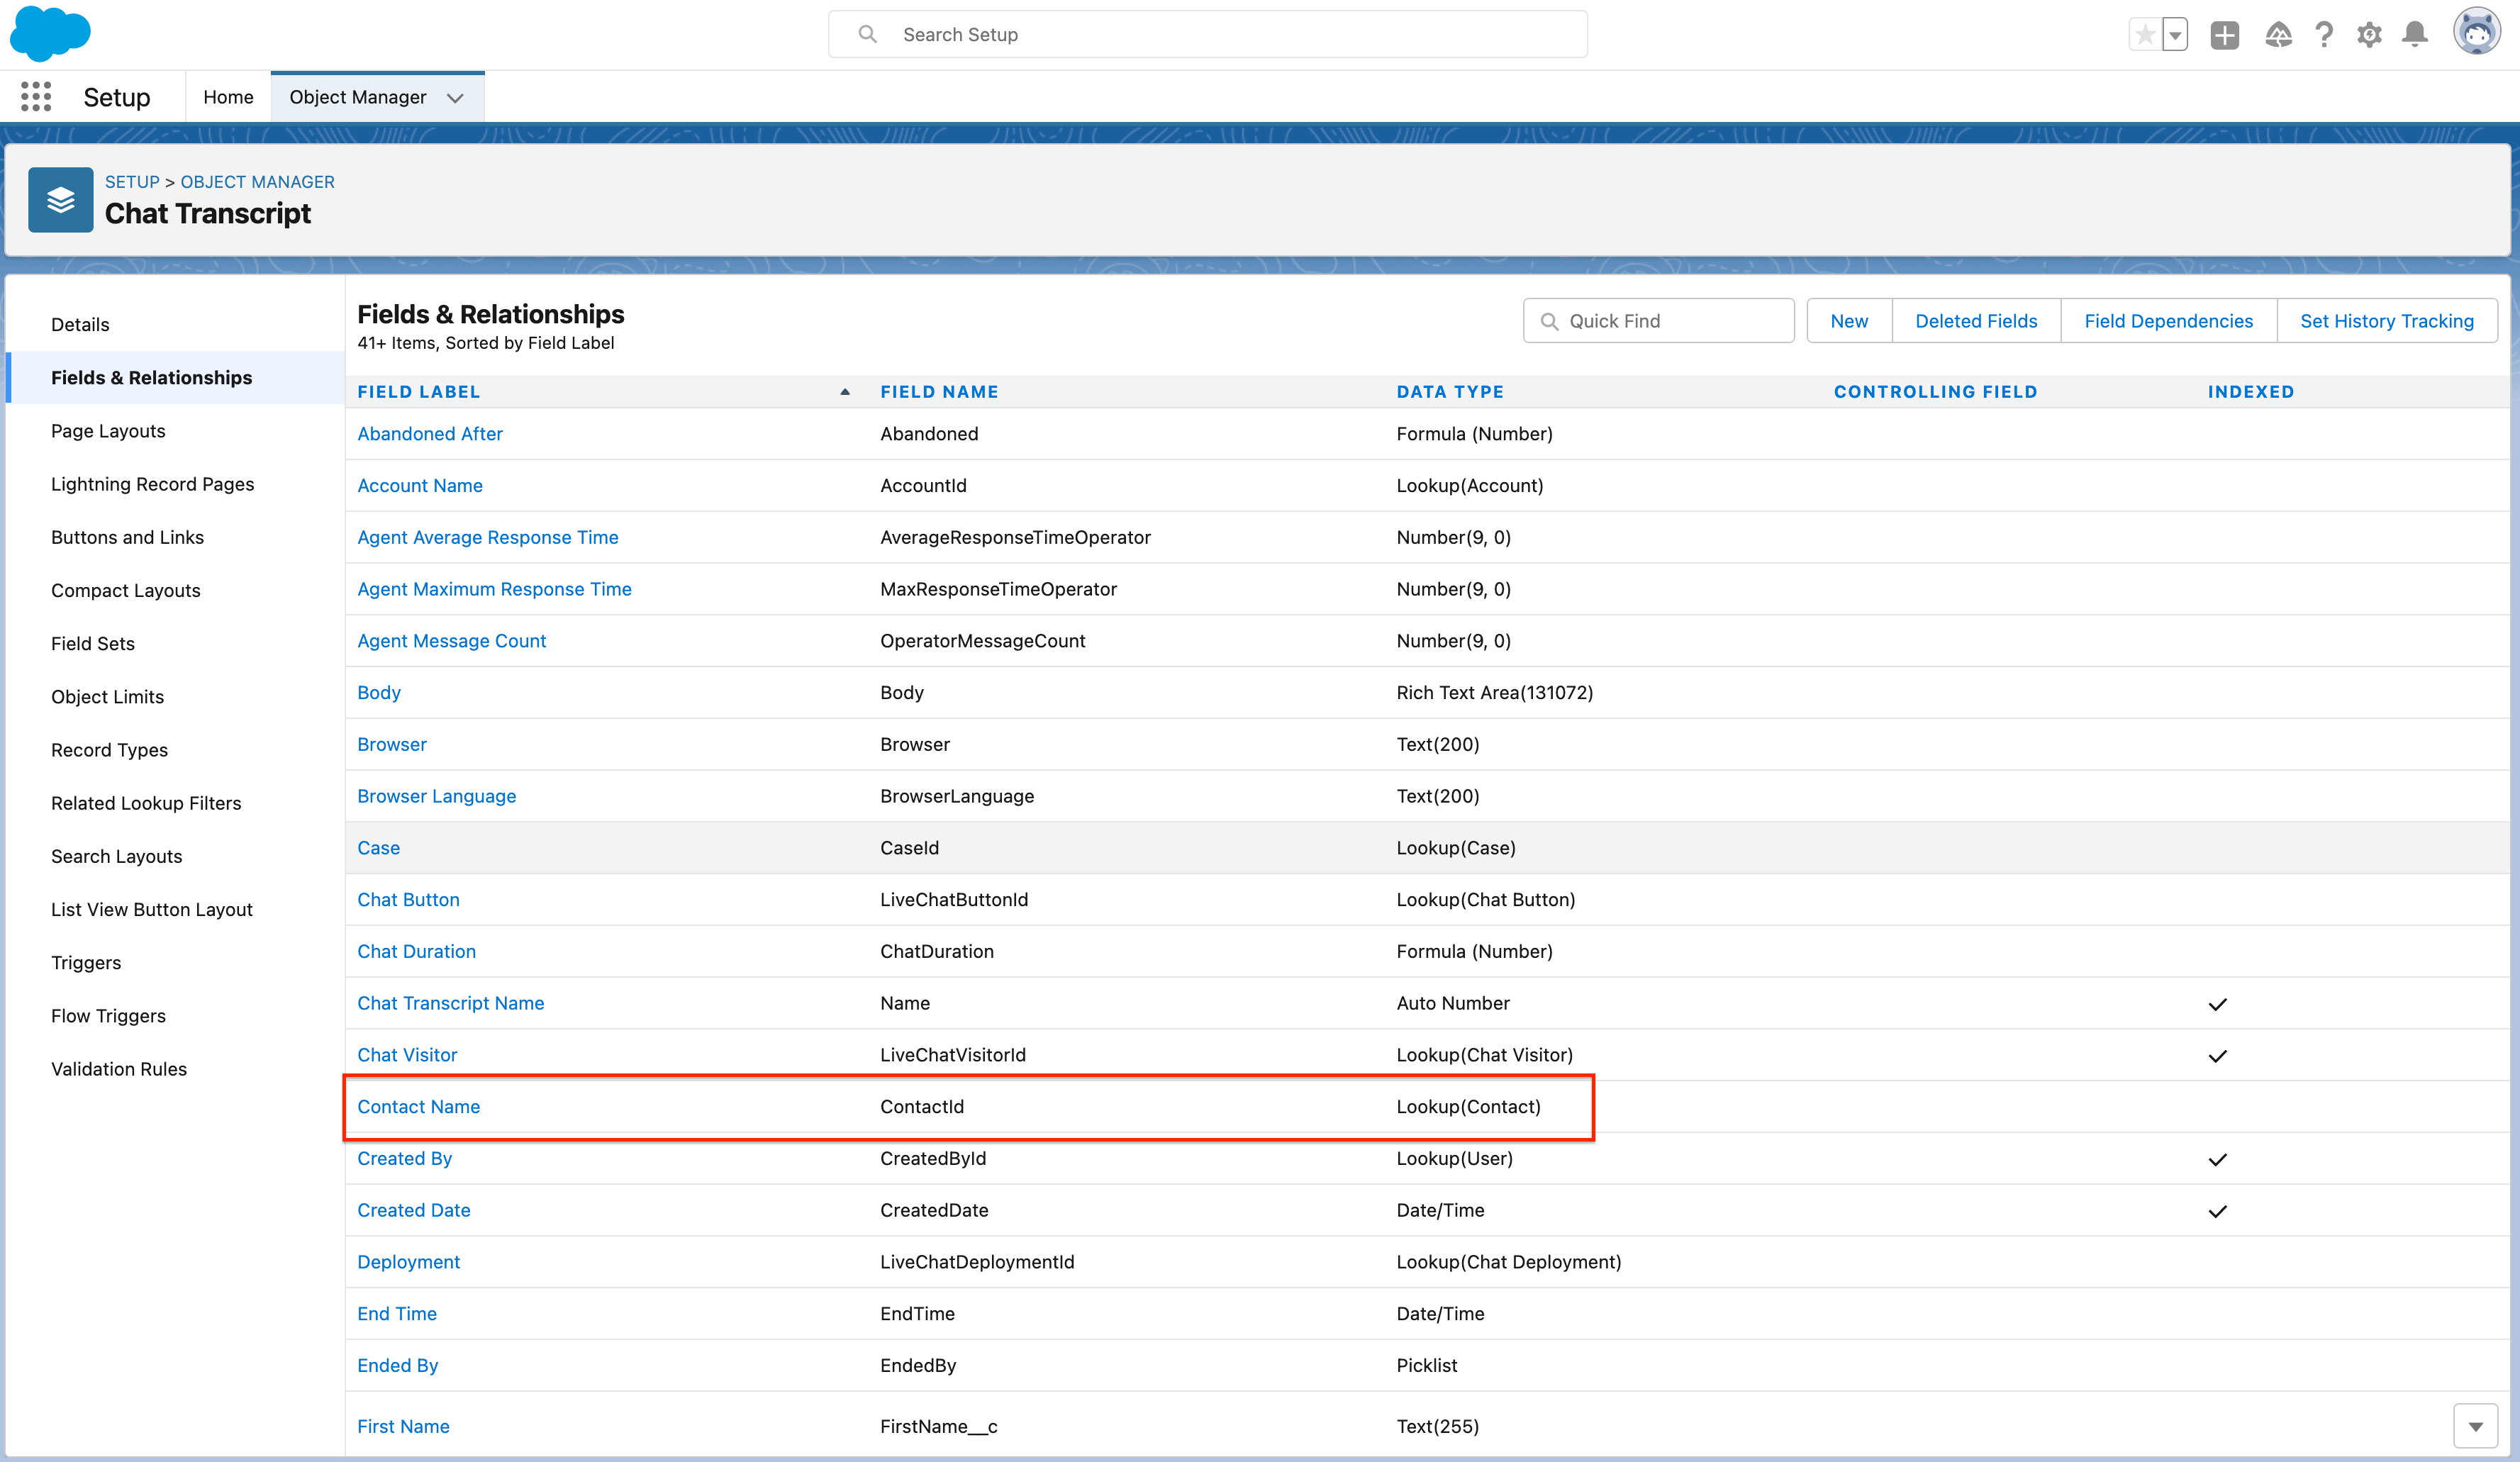Open the bottom-right row actions dropdown
Screen dimensions: 2520x1462
2475,1426
